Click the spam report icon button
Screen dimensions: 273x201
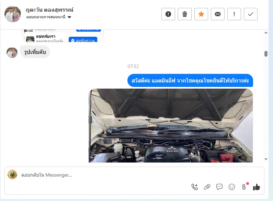pyautogui.click(x=168, y=14)
